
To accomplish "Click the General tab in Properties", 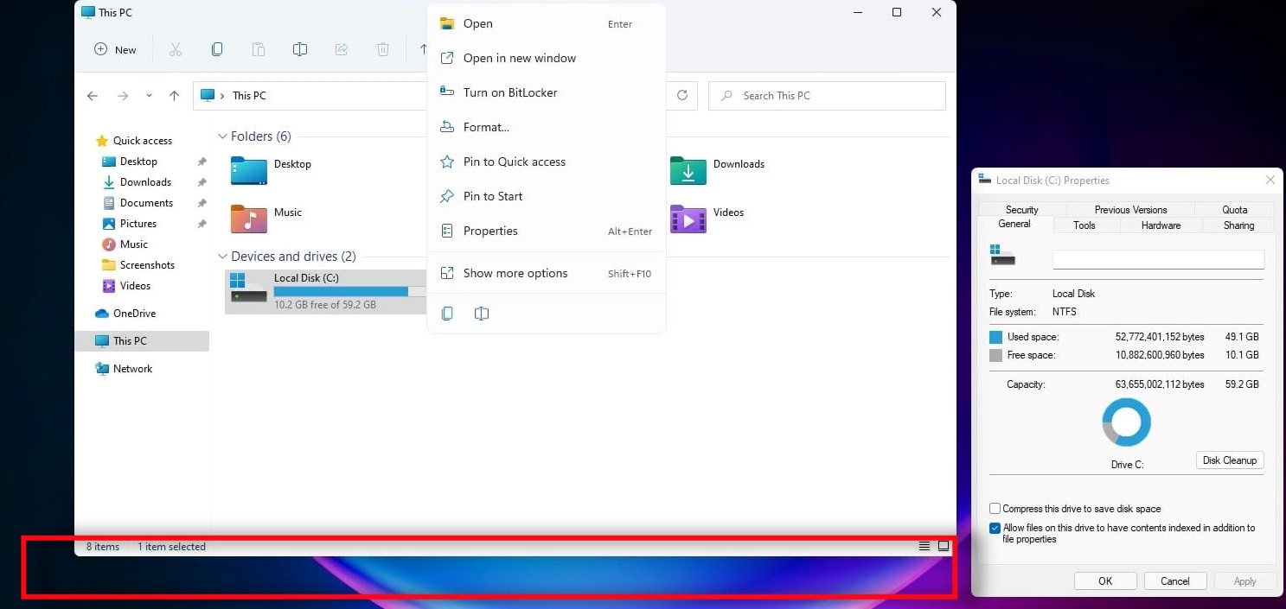I will coord(1014,224).
